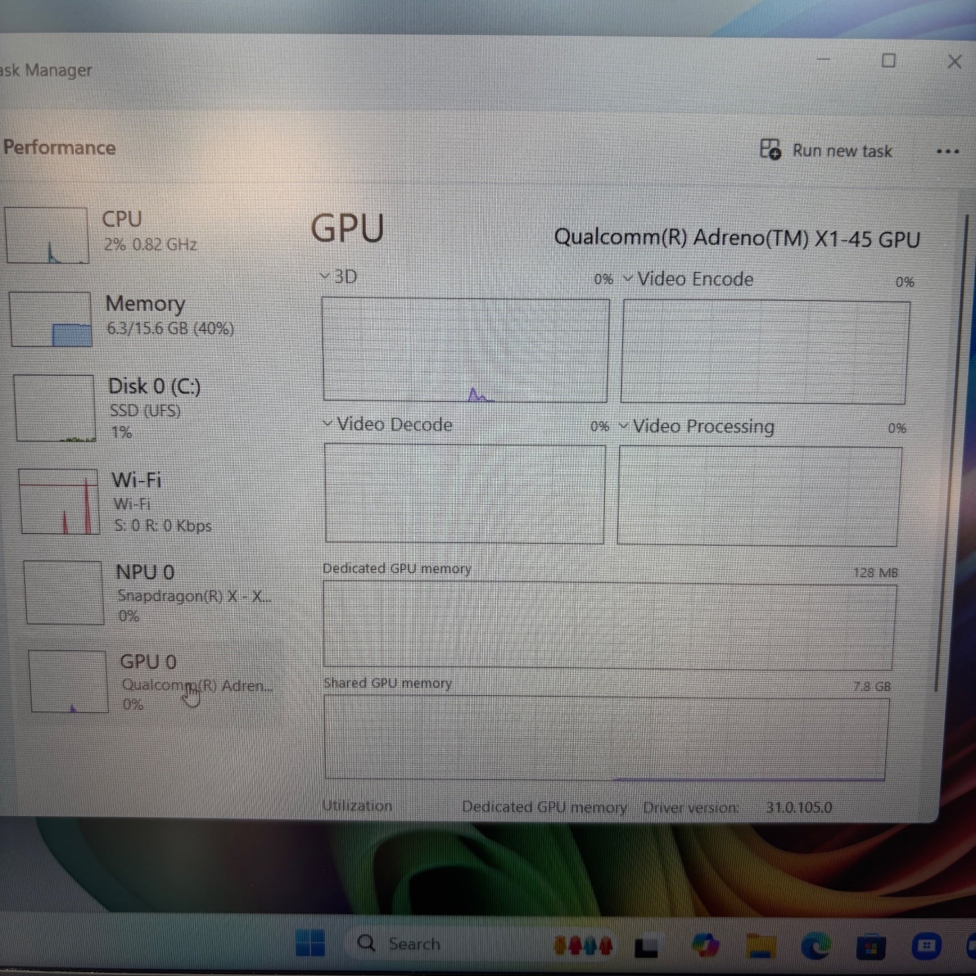The image size is (976, 976).
Task: Open File Explorer from the taskbar
Action: click(x=761, y=945)
